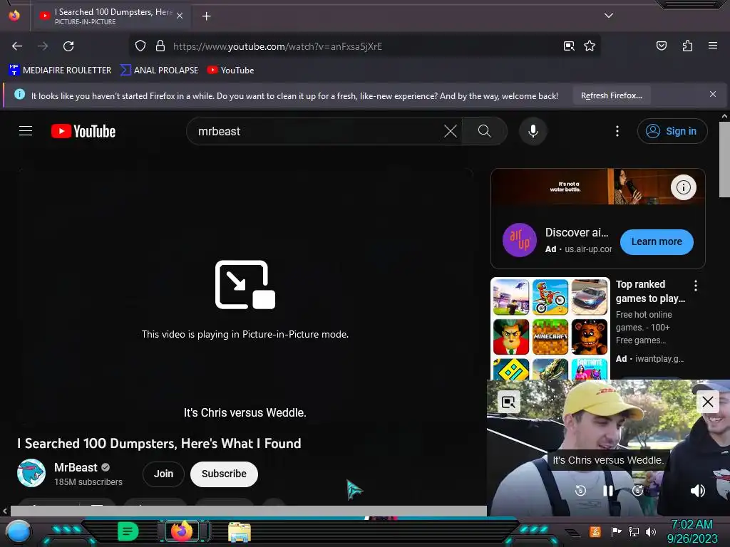Start voice search with the microphone icon
730x547 pixels.
pyautogui.click(x=533, y=131)
